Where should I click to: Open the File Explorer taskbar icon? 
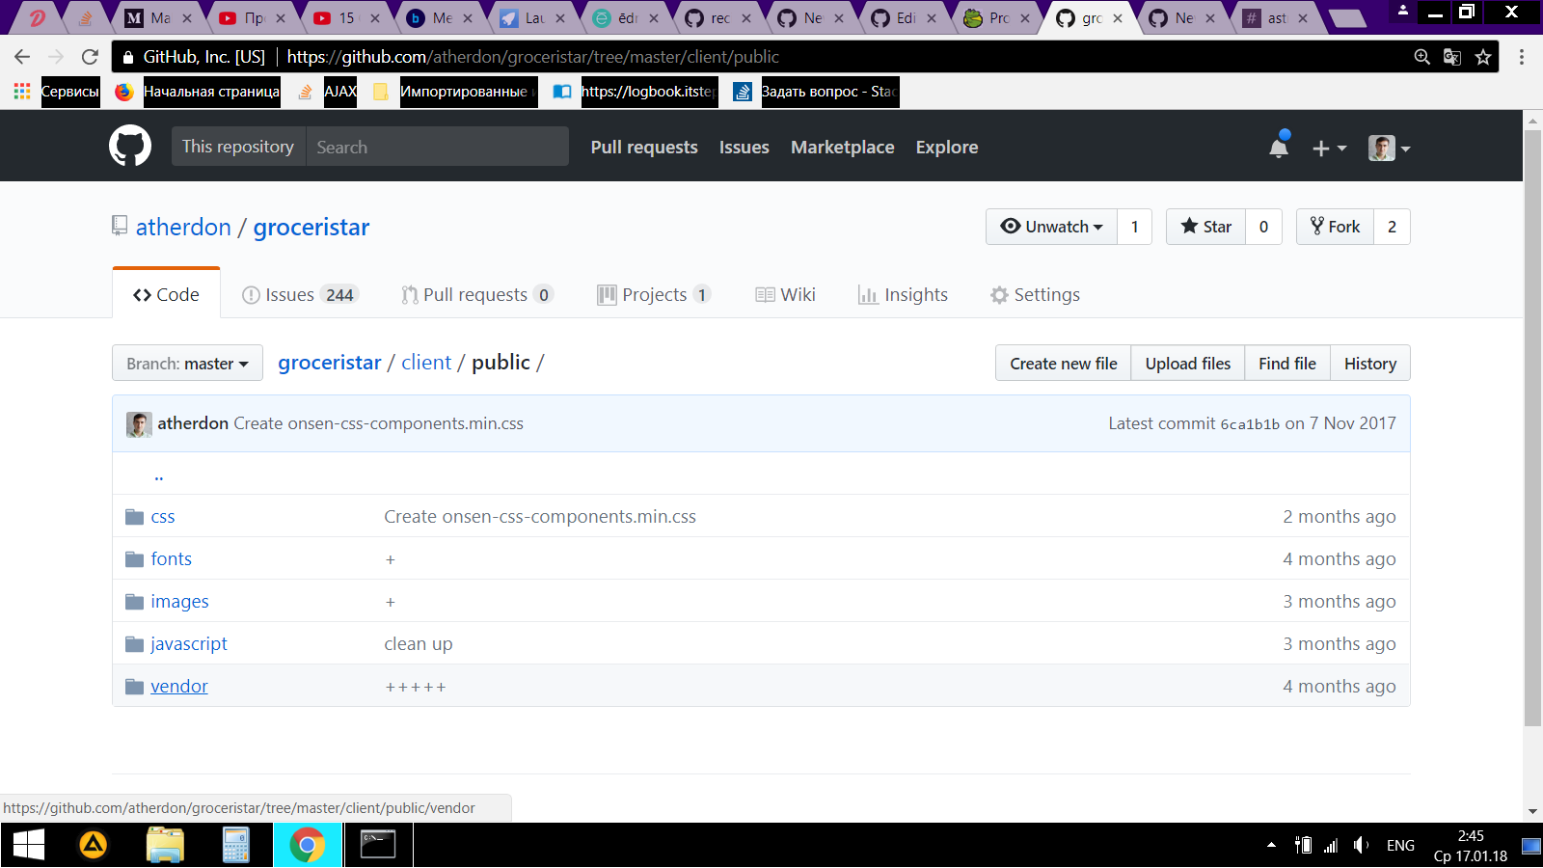pos(165,846)
